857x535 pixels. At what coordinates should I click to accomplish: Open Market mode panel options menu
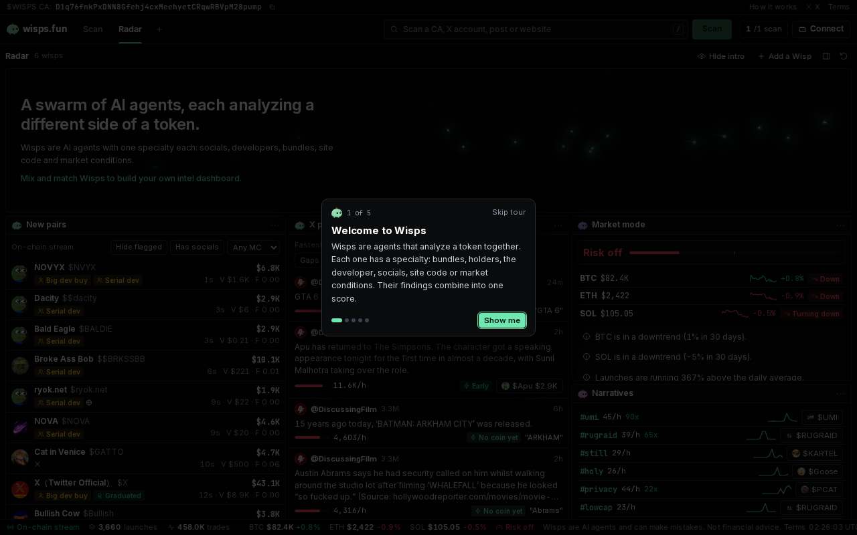click(841, 225)
